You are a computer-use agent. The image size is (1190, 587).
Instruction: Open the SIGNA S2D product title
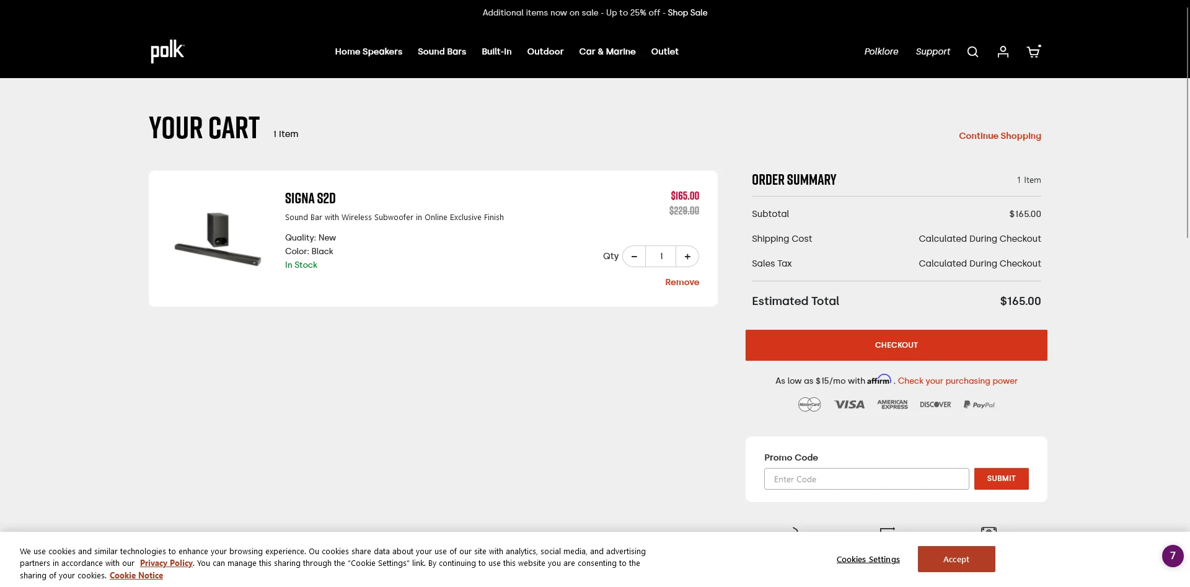pos(311,198)
